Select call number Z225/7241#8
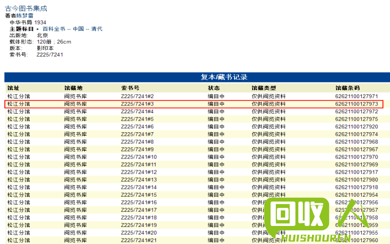Image resolution: width=390 pixels, height=244 pixels. [137, 142]
